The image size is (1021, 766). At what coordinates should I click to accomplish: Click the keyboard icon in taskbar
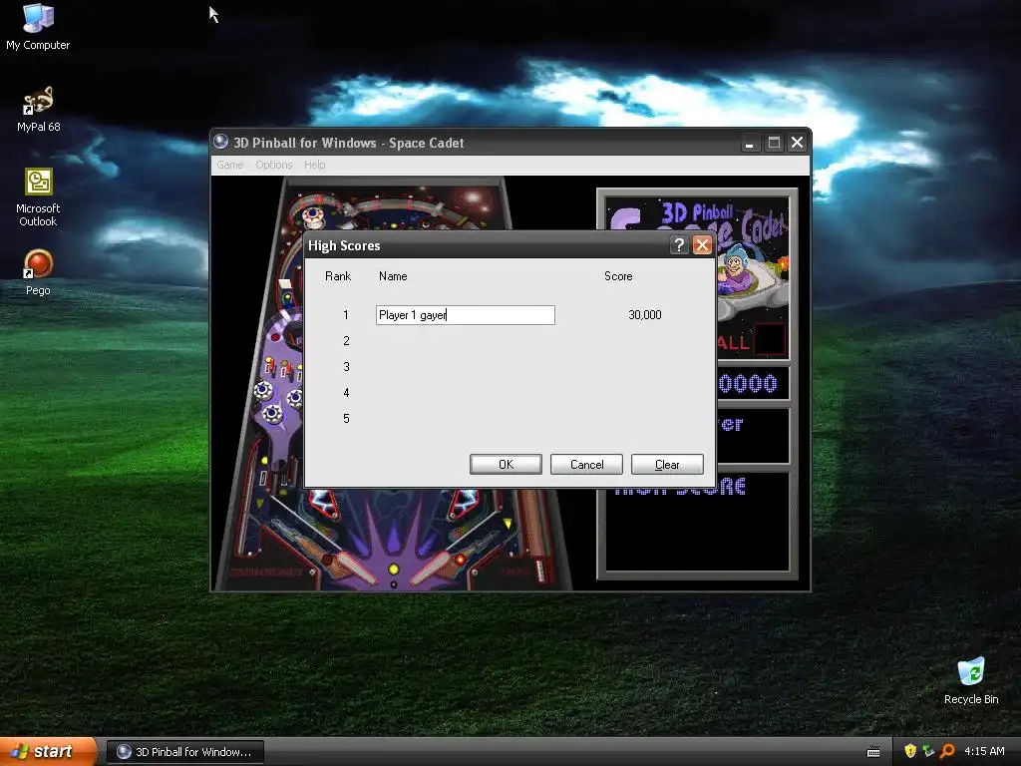coord(873,752)
